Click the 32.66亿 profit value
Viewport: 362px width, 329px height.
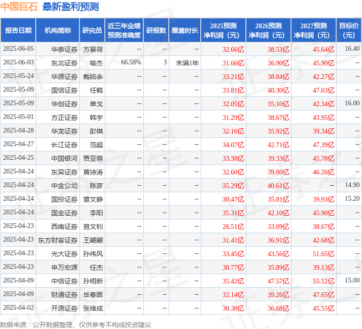pyautogui.click(x=233, y=49)
